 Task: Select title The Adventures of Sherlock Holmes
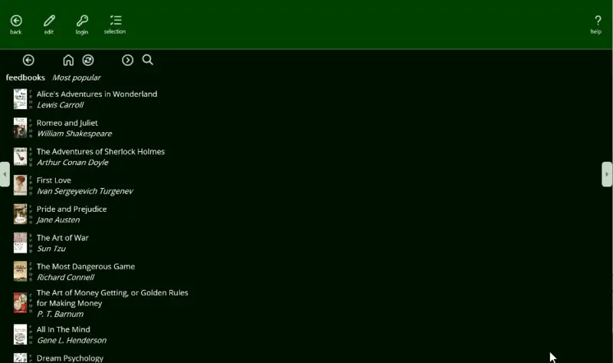100,151
